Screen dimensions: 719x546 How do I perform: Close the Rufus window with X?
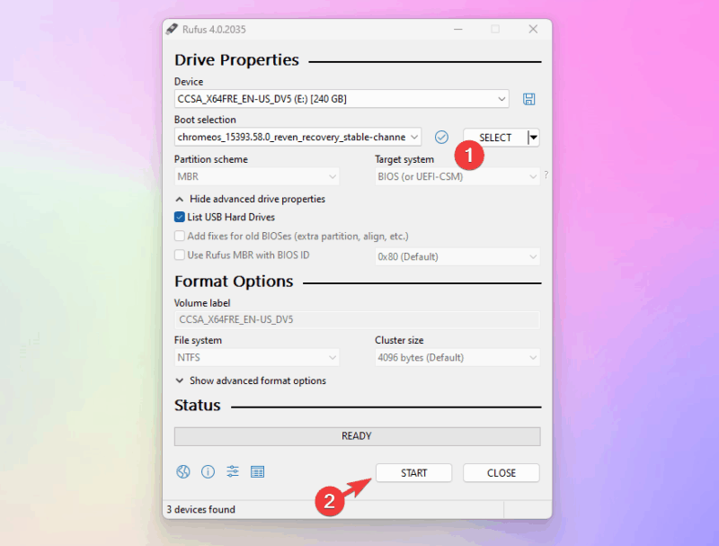[x=533, y=30]
